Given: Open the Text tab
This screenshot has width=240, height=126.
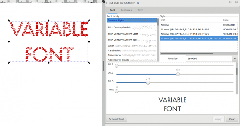Looking at the screenshot, I should tap(140, 10).
